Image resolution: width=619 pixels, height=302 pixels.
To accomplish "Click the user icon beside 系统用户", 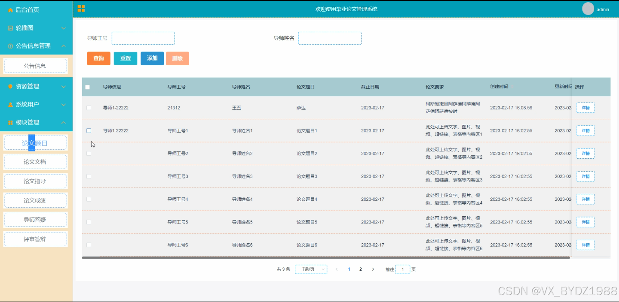I will (11, 104).
